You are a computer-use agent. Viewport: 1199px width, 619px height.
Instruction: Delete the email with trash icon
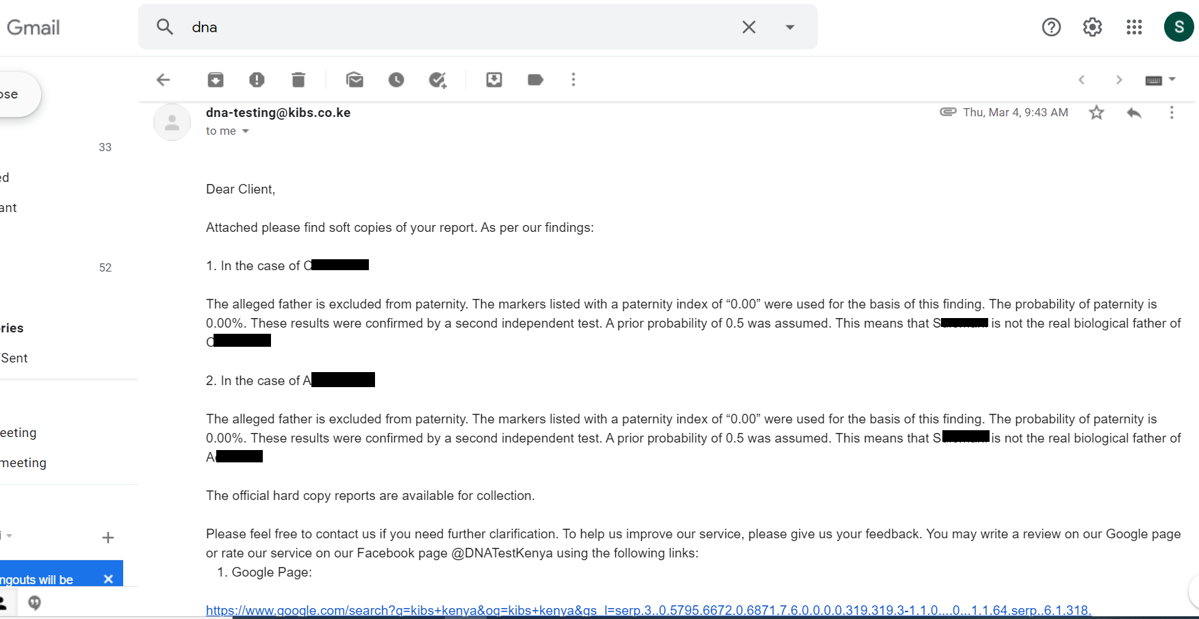pos(298,80)
